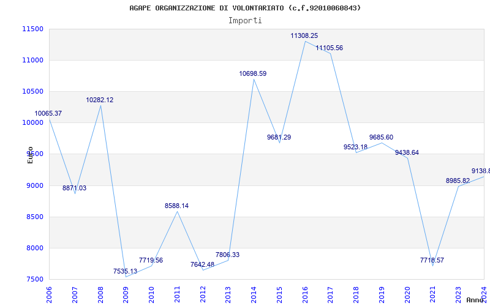Click the x-axis year 2009

pyautogui.click(x=126, y=295)
